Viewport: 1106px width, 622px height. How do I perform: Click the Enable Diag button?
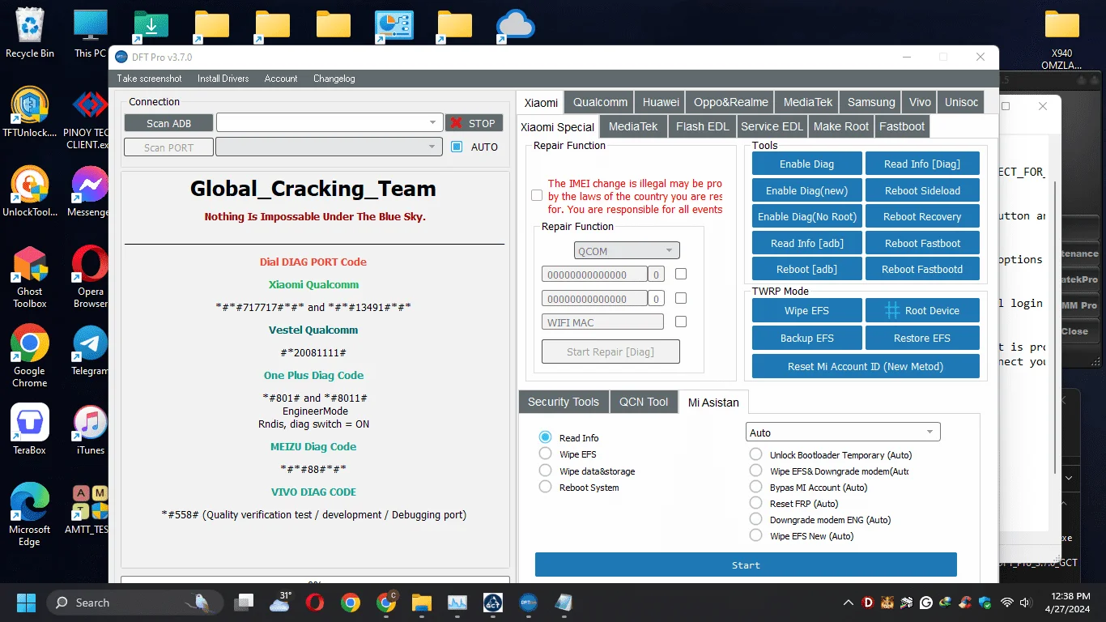pyautogui.click(x=806, y=164)
